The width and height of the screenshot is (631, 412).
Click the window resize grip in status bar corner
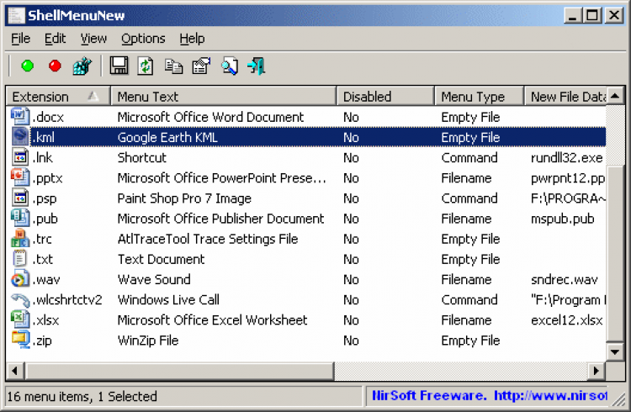coord(618,399)
